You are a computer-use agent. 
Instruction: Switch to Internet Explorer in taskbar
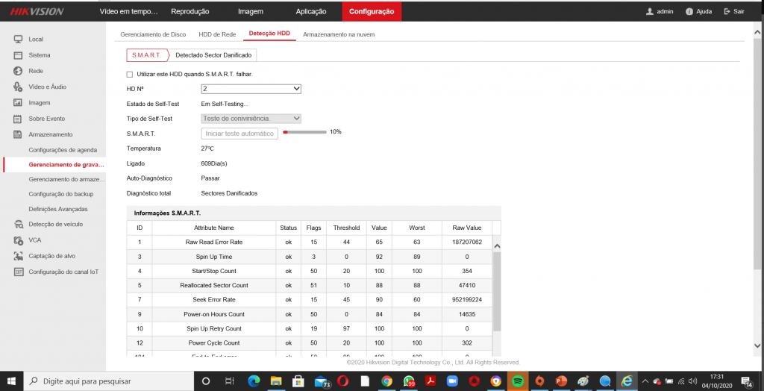pyautogui.click(x=627, y=381)
